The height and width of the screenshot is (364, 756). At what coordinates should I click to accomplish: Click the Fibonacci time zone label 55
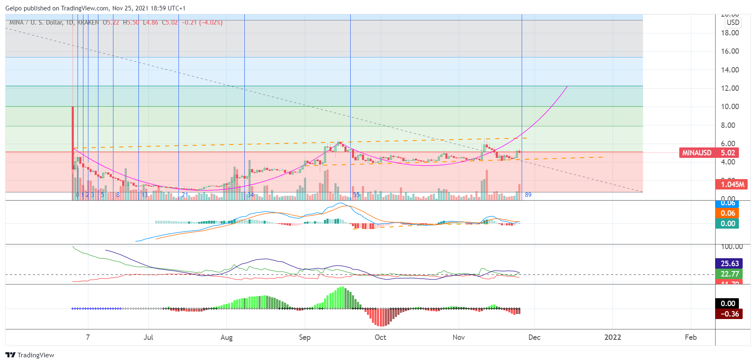point(356,195)
